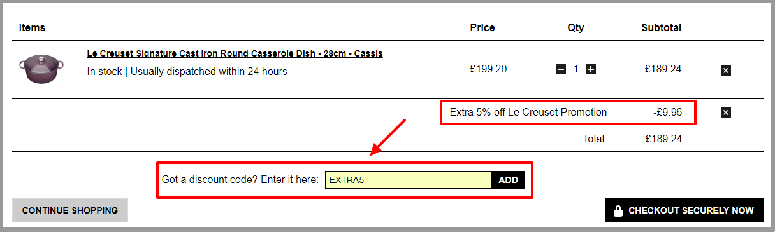Viewport: 775px width, 232px height.
Task: Remove the Extra 5% off promotion
Action: 725,113
